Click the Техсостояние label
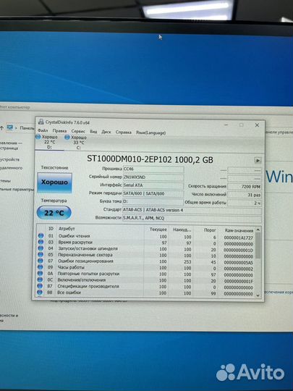Image resolution: width=293 pixels, height=391 pixels. click(54, 167)
